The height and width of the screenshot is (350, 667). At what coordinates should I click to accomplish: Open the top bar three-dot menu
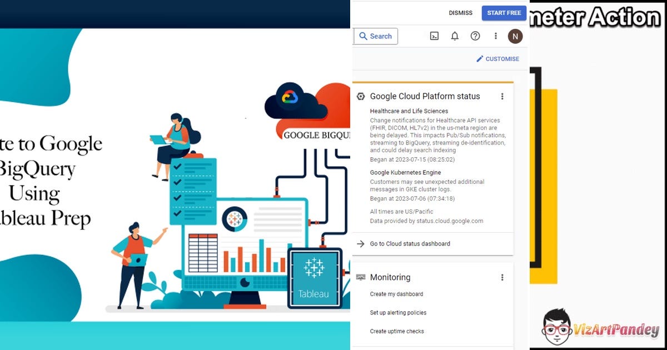click(x=496, y=36)
